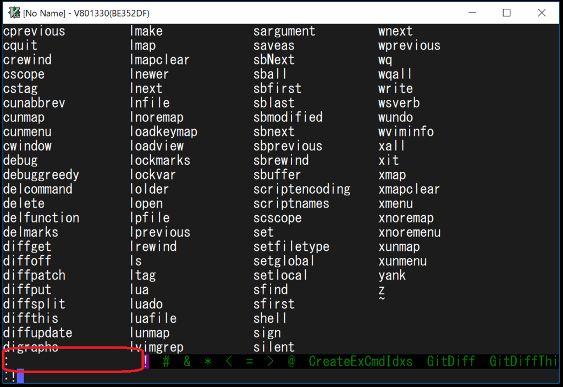Select GitDiff in the wildmenu
The width and height of the screenshot is (563, 387).
click(x=451, y=361)
